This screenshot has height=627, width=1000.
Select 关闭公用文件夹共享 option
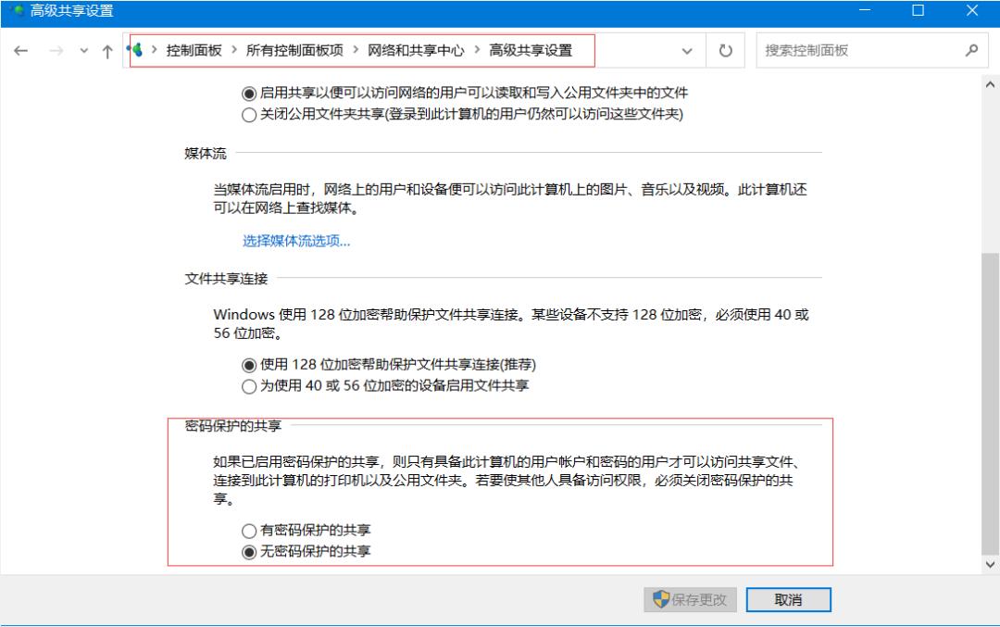(x=248, y=114)
